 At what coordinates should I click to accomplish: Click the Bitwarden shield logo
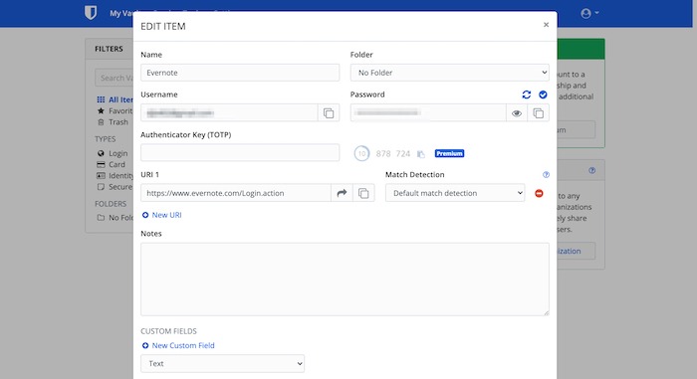91,13
